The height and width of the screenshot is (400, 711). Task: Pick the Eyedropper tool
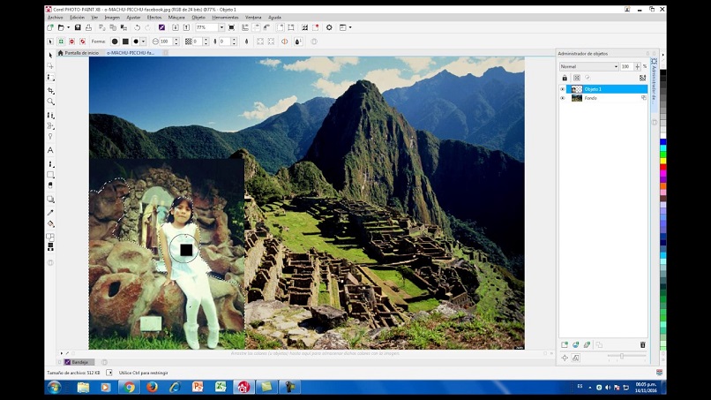click(50, 213)
